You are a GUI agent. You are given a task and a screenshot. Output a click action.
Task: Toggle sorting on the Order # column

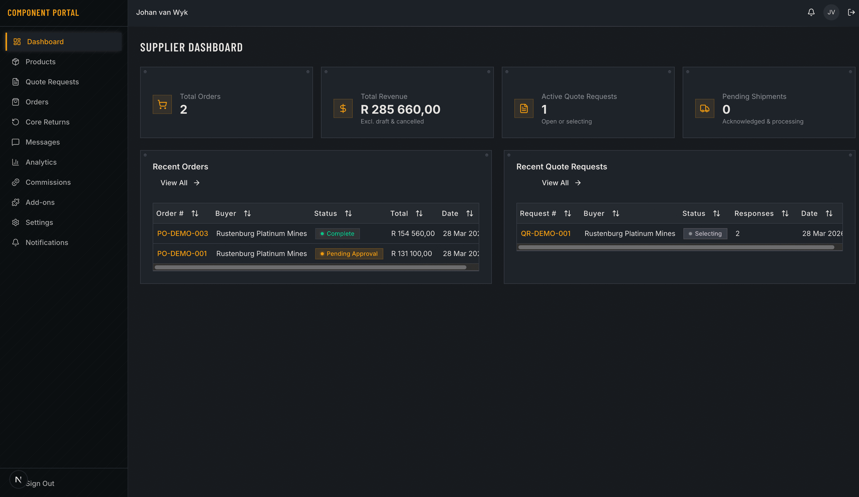(195, 213)
